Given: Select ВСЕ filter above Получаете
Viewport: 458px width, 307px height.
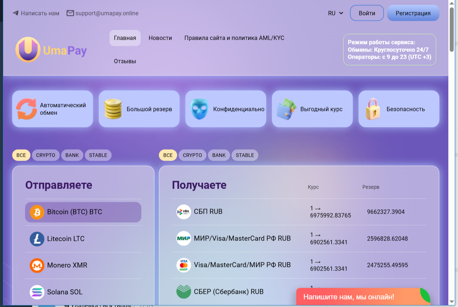Looking at the screenshot, I should click(x=168, y=155).
